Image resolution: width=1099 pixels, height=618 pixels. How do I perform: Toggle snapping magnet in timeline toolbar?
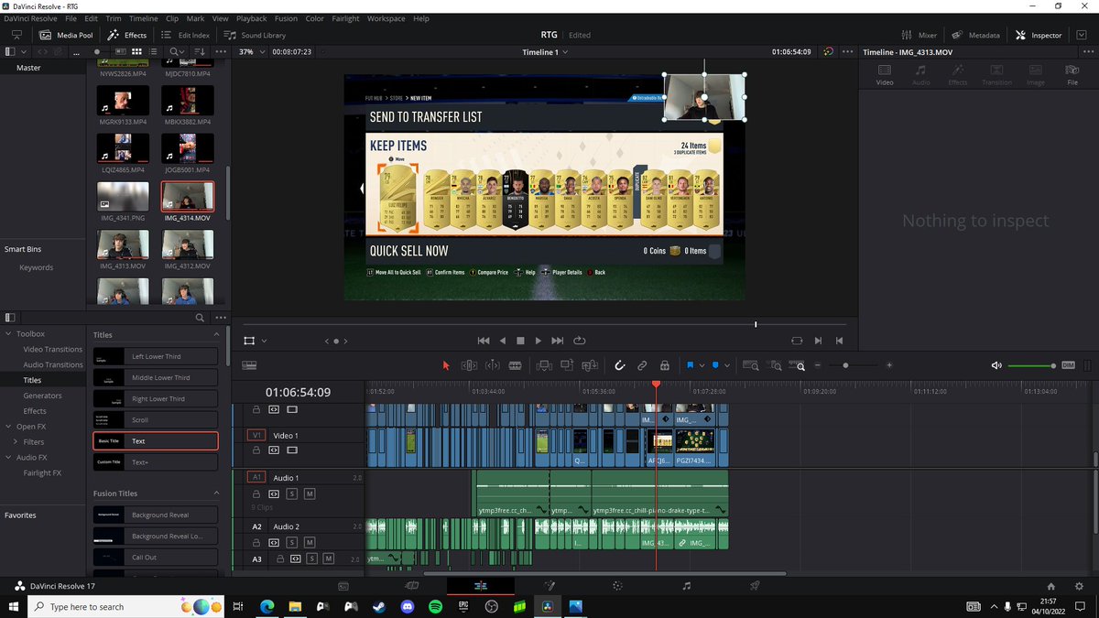(619, 365)
